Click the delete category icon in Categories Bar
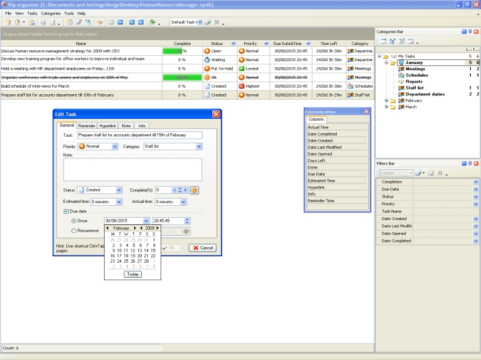Image resolution: width=481 pixels, height=360 pixels. [411, 41]
